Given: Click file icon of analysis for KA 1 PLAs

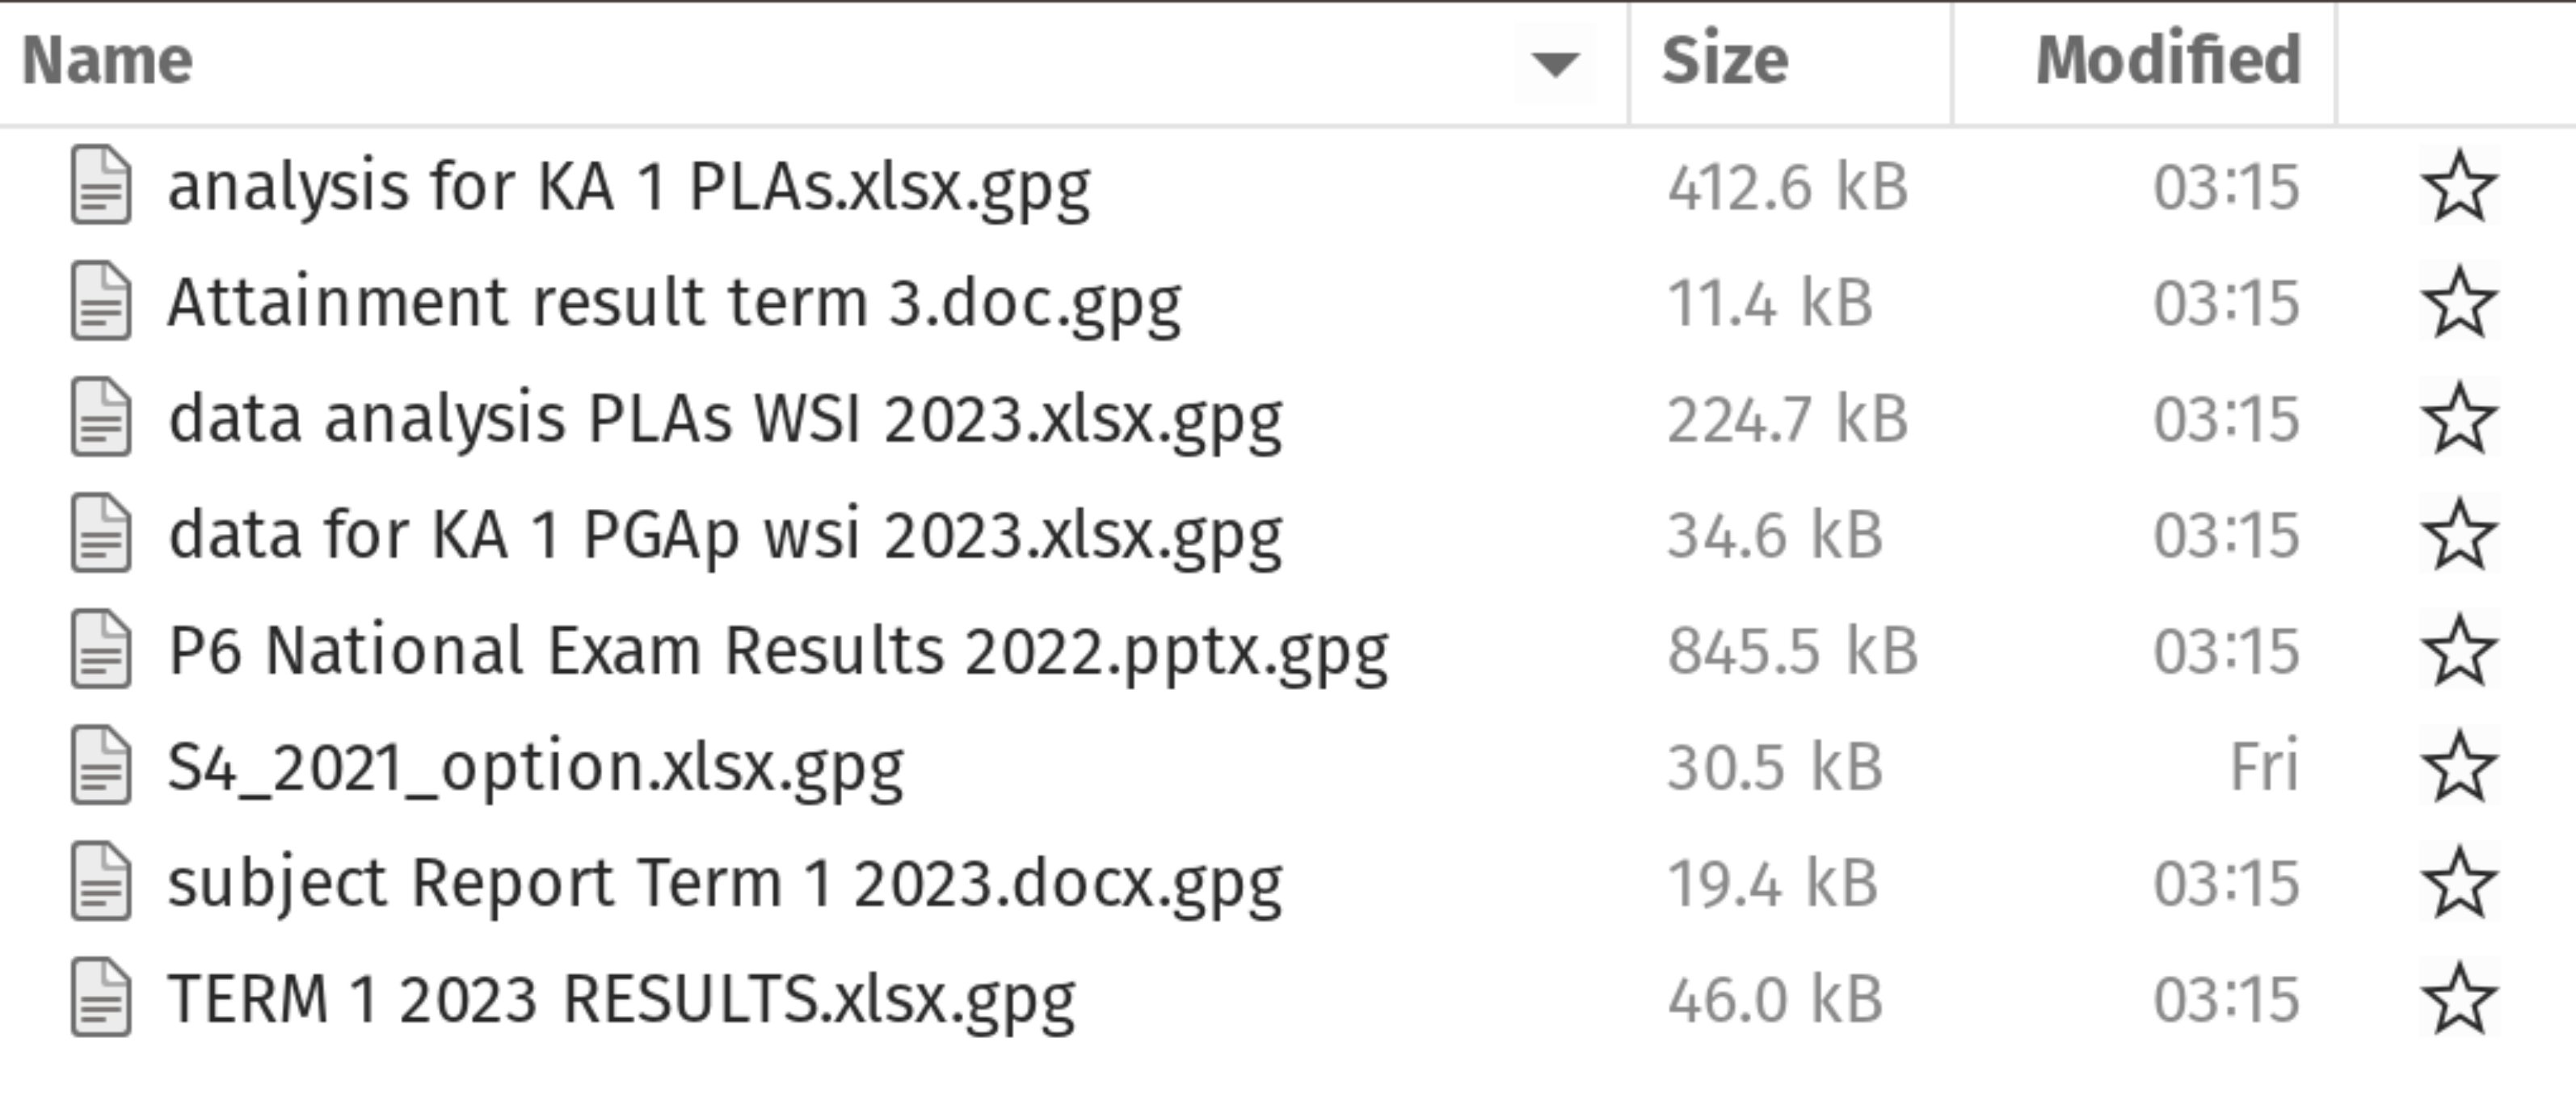Looking at the screenshot, I should 100,185.
